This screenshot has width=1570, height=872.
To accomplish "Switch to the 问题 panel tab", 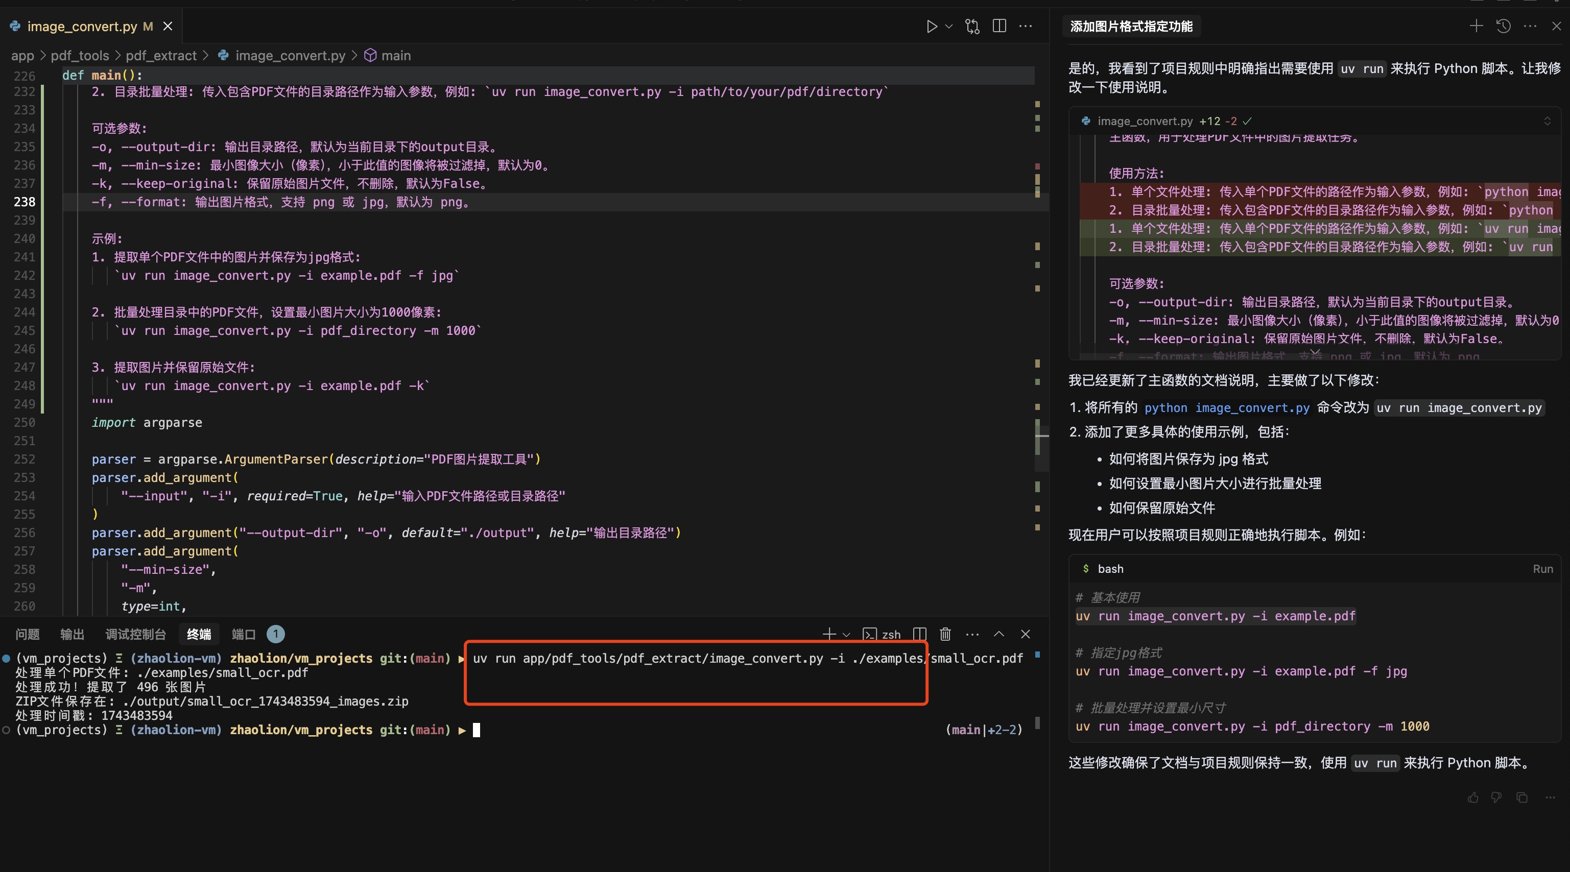I will coord(28,635).
